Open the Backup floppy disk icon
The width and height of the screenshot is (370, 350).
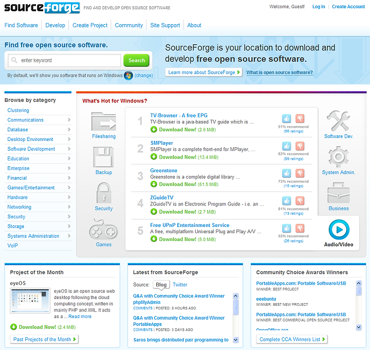point(103,157)
